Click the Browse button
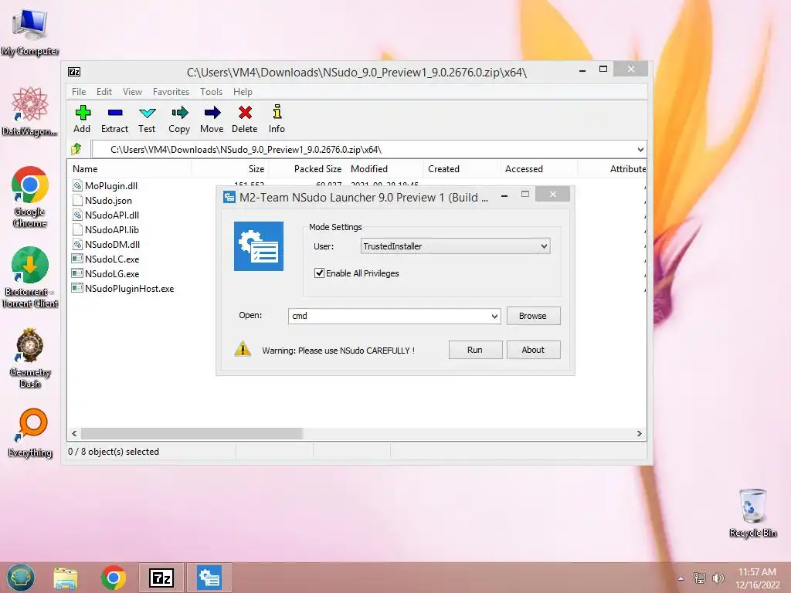Image resolution: width=791 pixels, height=593 pixels. pyautogui.click(x=533, y=316)
